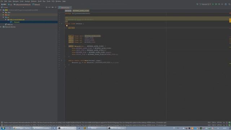Open Project Structure icon
This screenshot has height=130, width=231.
tap(226, 4)
